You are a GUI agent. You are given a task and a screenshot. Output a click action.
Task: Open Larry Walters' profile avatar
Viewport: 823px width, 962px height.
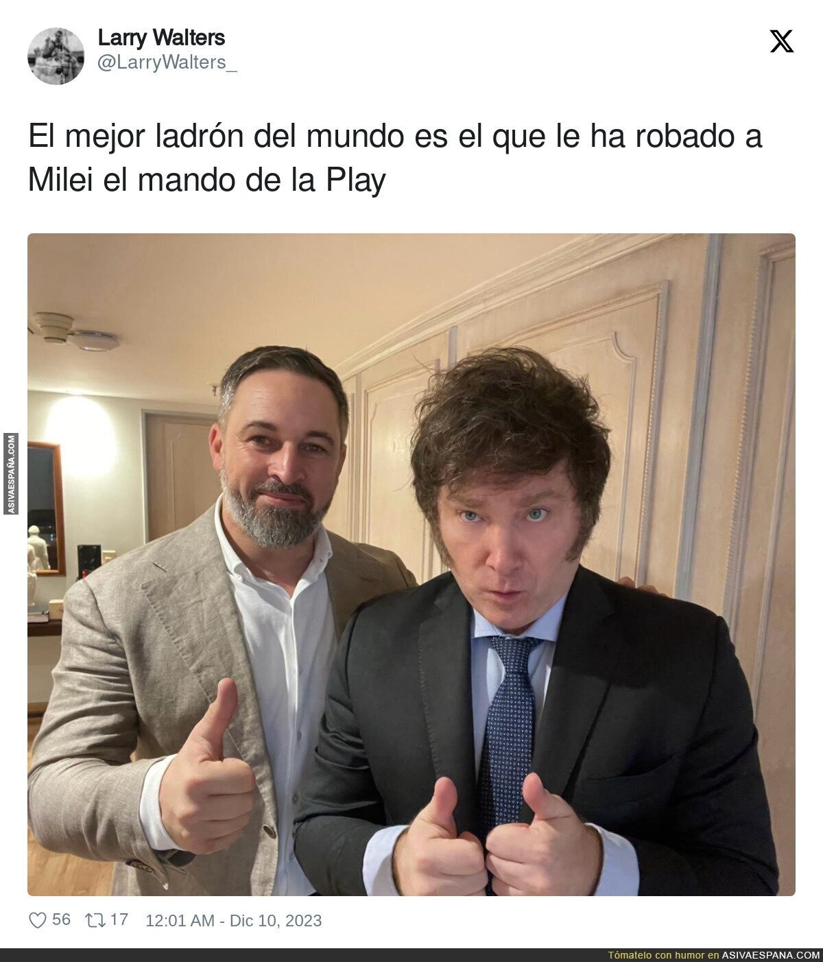point(56,56)
